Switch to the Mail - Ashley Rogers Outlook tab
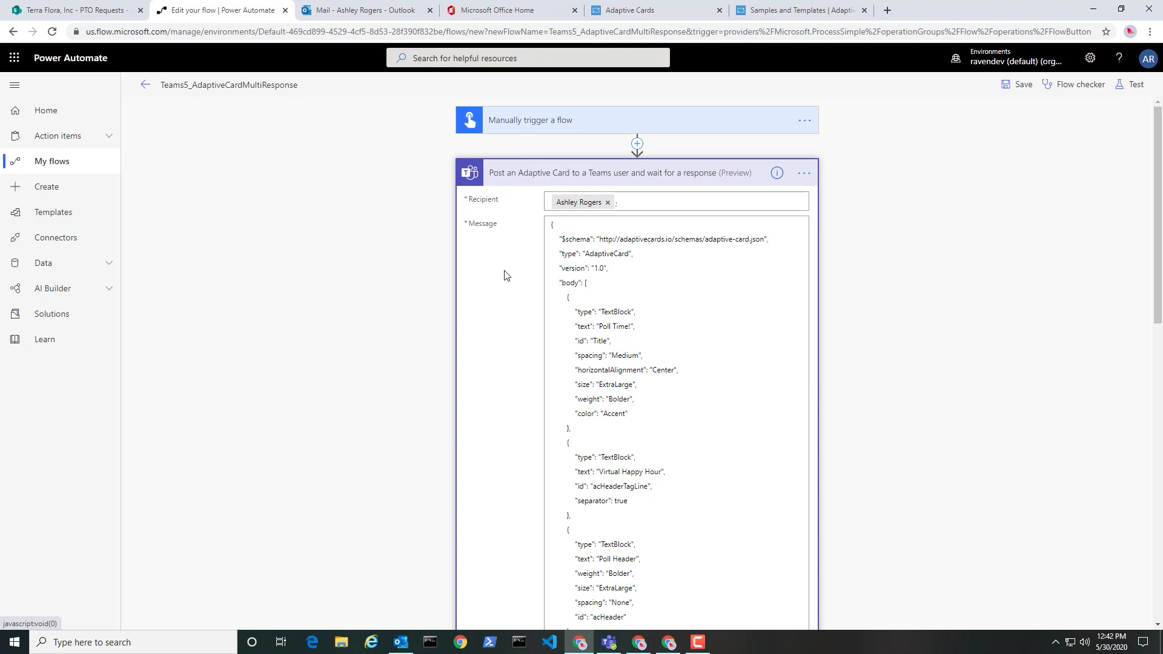 click(366, 10)
